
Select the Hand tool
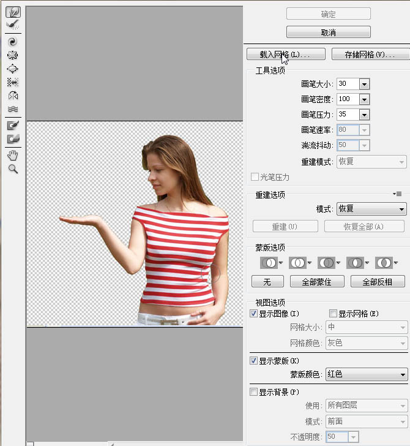[13, 156]
